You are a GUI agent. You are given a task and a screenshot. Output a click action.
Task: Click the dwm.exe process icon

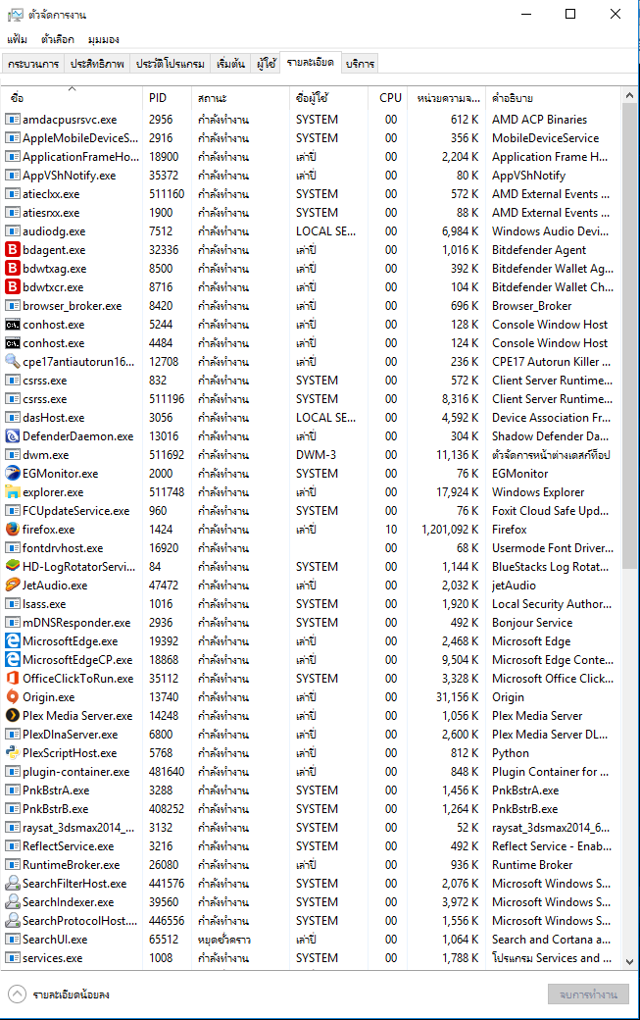(x=13, y=455)
